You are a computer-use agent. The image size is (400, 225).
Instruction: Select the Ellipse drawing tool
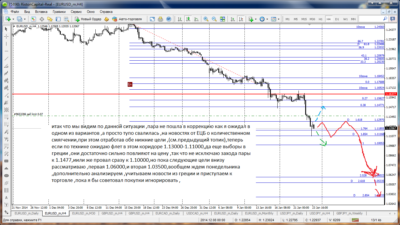click(x=6, y=176)
